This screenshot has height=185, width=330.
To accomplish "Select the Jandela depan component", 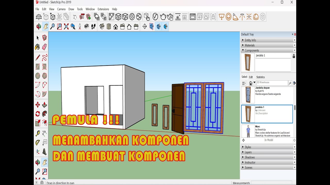I will [x=267, y=95].
